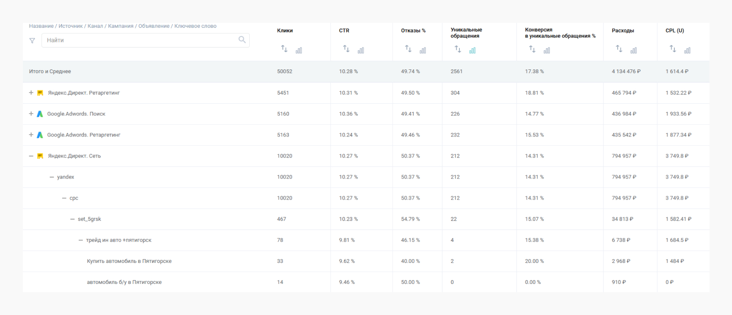Collapse the yandex source row
The width and height of the screenshot is (732, 315).
coord(52,177)
